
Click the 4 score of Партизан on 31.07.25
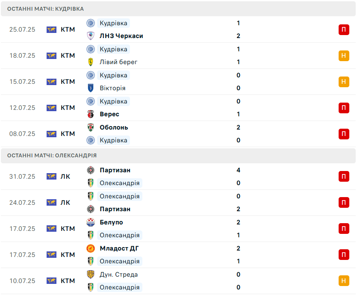[x=239, y=170]
